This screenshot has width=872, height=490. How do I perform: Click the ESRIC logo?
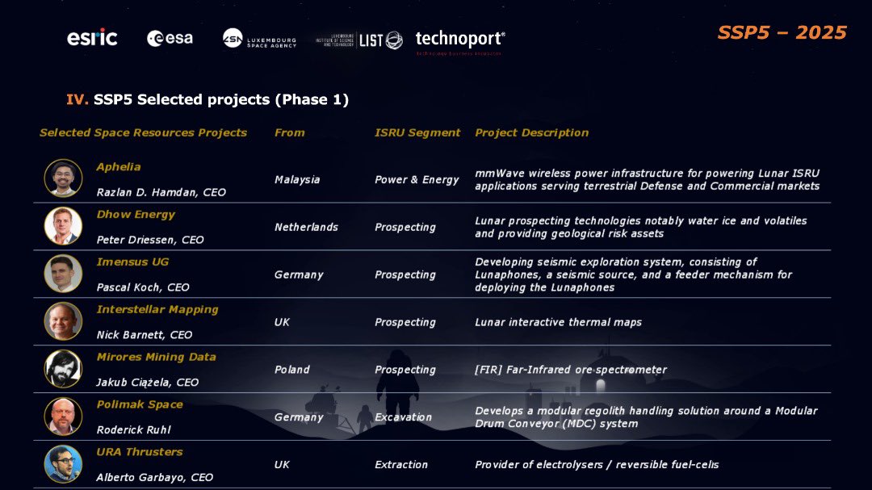pos(92,37)
